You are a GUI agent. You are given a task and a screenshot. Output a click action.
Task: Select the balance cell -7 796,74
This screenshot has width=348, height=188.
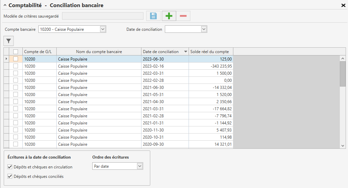coord(211,116)
